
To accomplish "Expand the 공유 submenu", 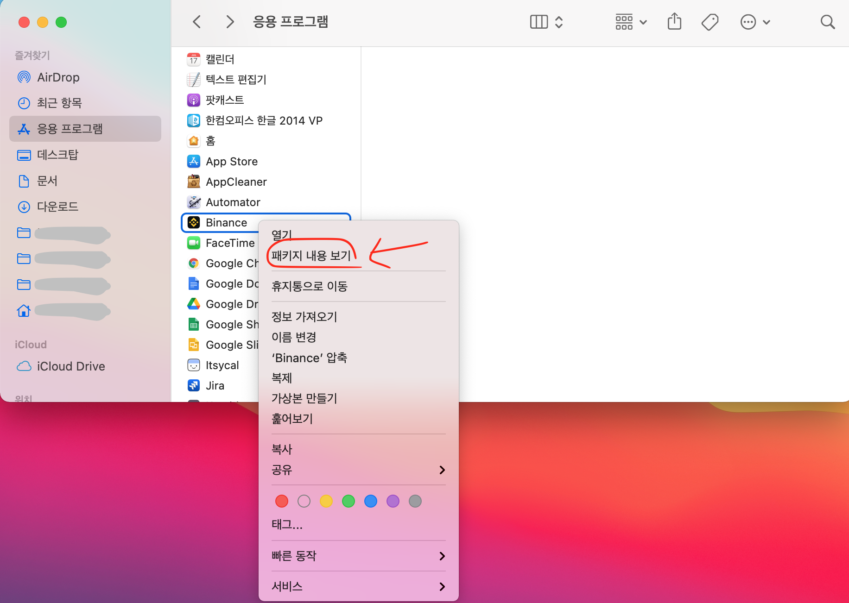I will (x=358, y=470).
